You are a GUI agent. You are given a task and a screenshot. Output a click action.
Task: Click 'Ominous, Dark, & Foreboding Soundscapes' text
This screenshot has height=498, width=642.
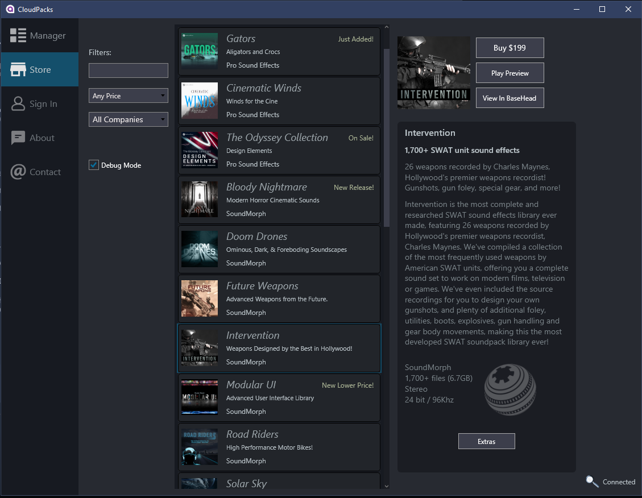(286, 250)
